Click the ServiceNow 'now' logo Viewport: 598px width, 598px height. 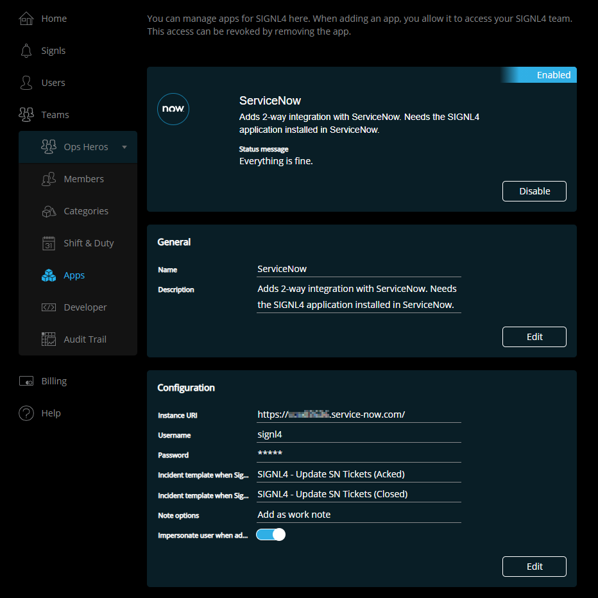tap(173, 109)
